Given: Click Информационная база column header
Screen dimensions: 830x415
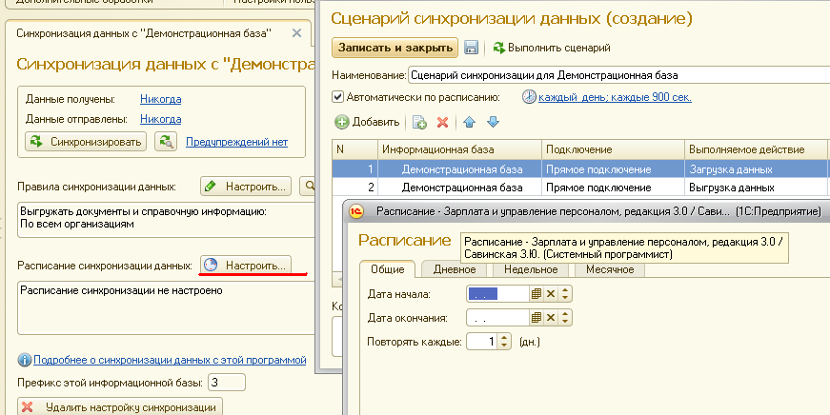Looking at the screenshot, I should coord(459,150).
